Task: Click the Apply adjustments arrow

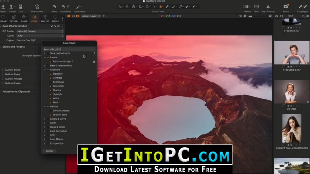Action: (305, 7)
